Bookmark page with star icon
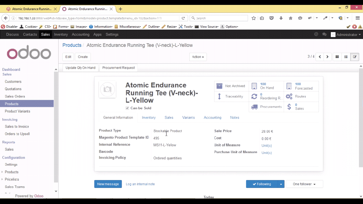This screenshot has width=363, height=204. 254,18
